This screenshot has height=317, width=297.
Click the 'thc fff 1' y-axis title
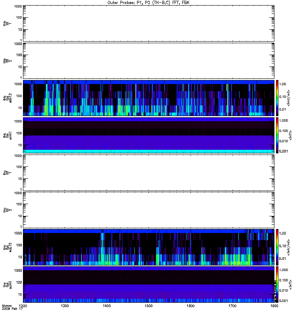(7, 173)
